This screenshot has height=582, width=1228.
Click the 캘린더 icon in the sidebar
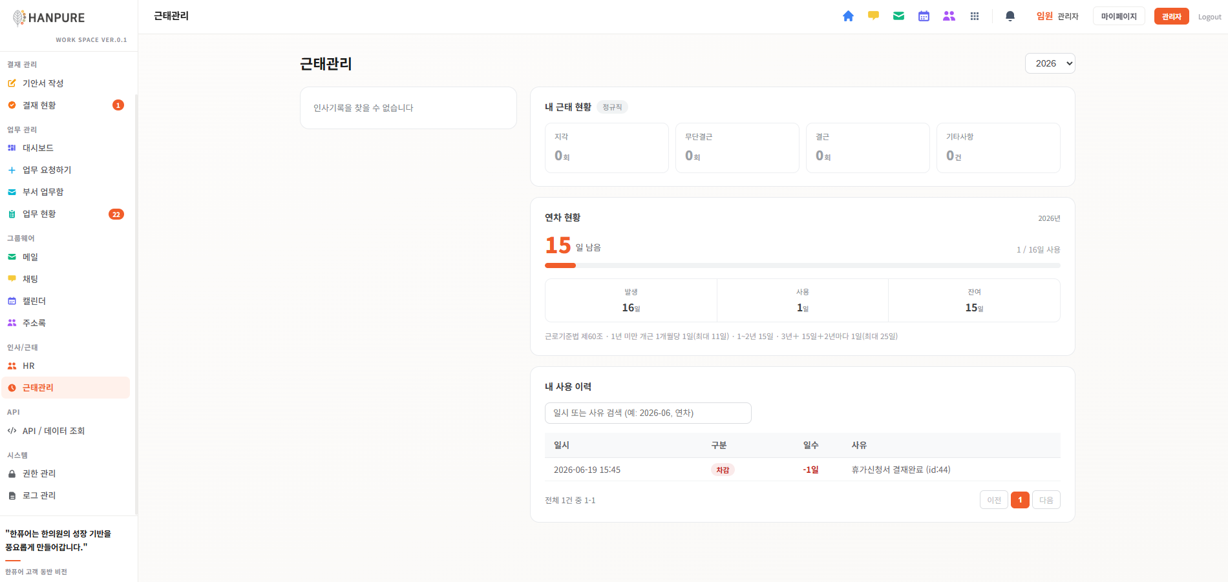tap(12, 301)
